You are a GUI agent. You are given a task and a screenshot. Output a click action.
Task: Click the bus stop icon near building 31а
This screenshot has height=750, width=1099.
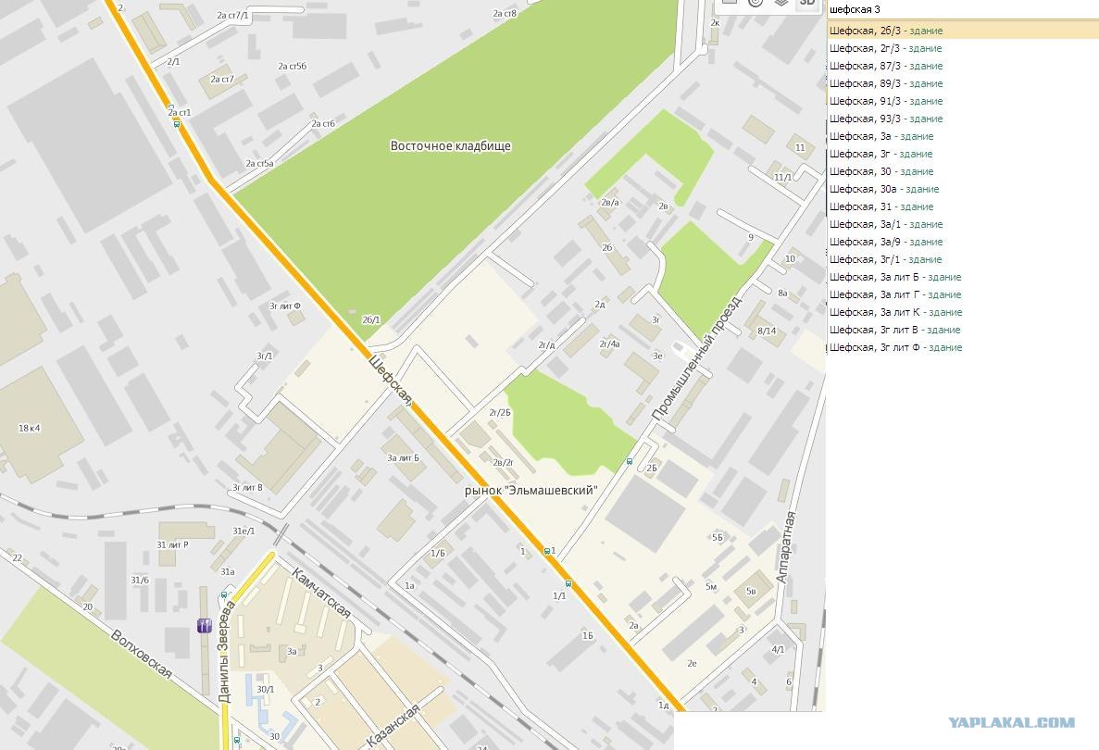(224, 595)
